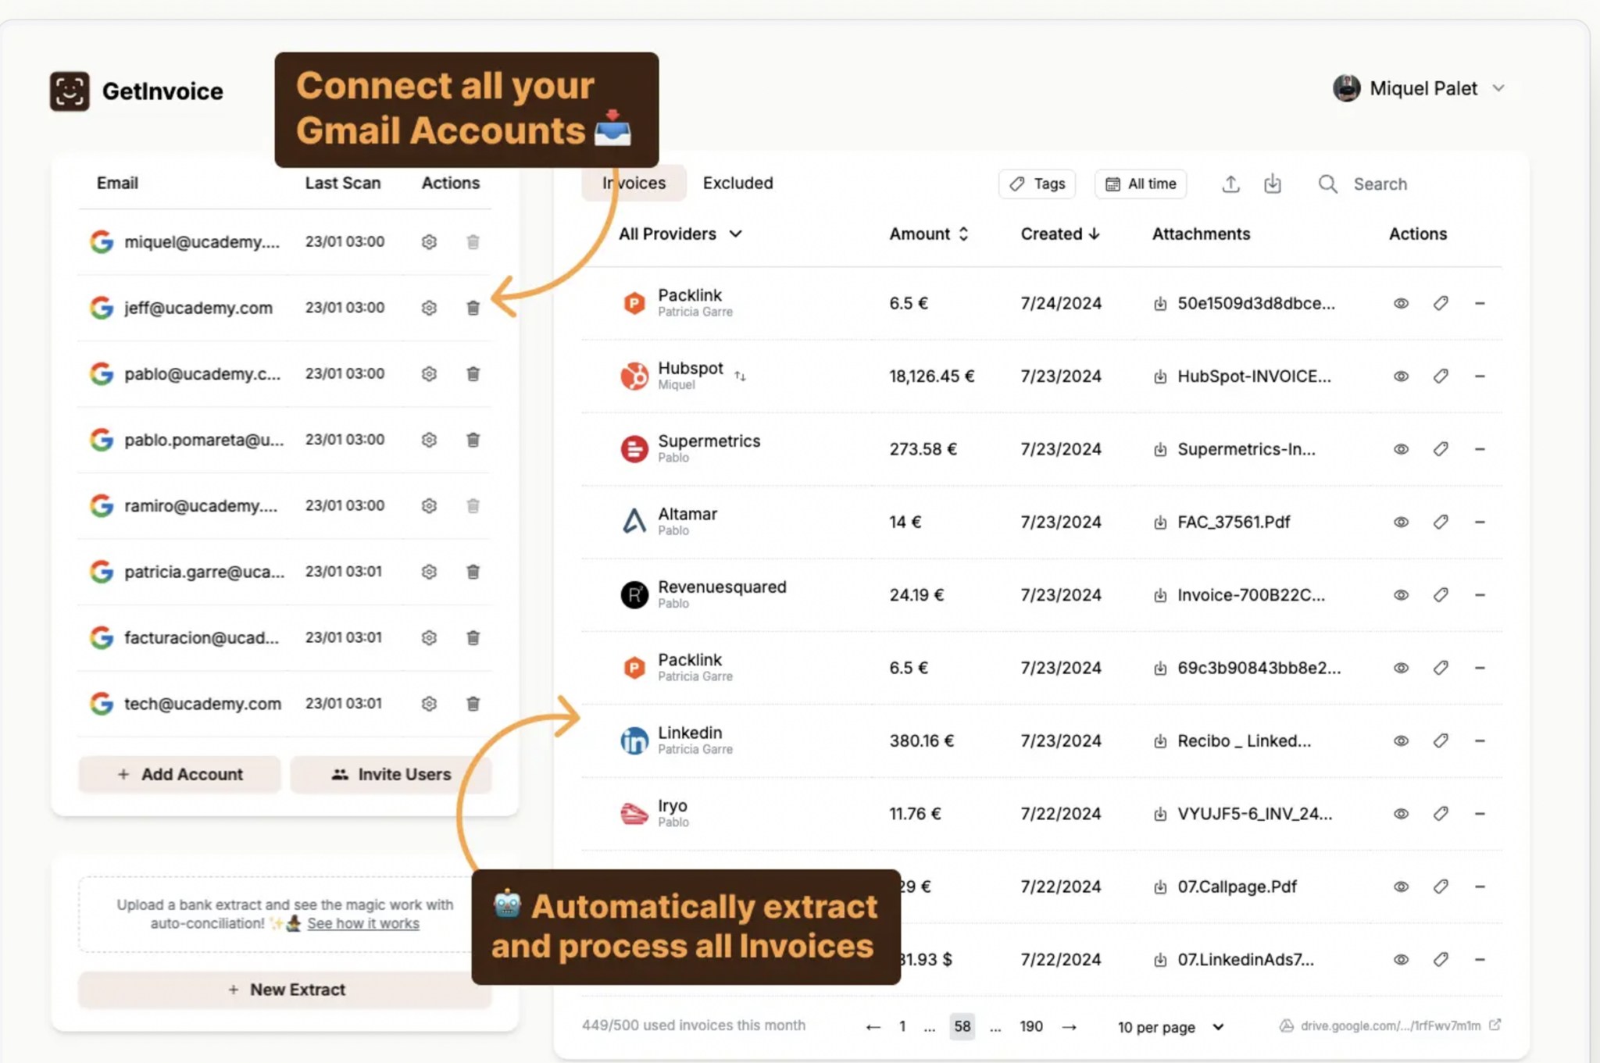Image resolution: width=1600 pixels, height=1063 pixels.
Task: Preview the Packlink 6.5 € invoice
Action: pyautogui.click(x=1400, y=303)
